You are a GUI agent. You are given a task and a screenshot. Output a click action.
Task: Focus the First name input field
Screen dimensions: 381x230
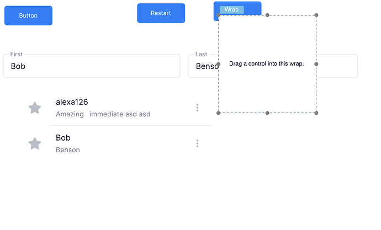click(x=92, y=66)
